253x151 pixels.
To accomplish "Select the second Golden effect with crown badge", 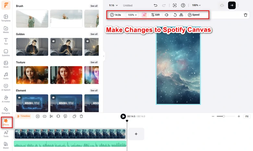I will (66, 47).
